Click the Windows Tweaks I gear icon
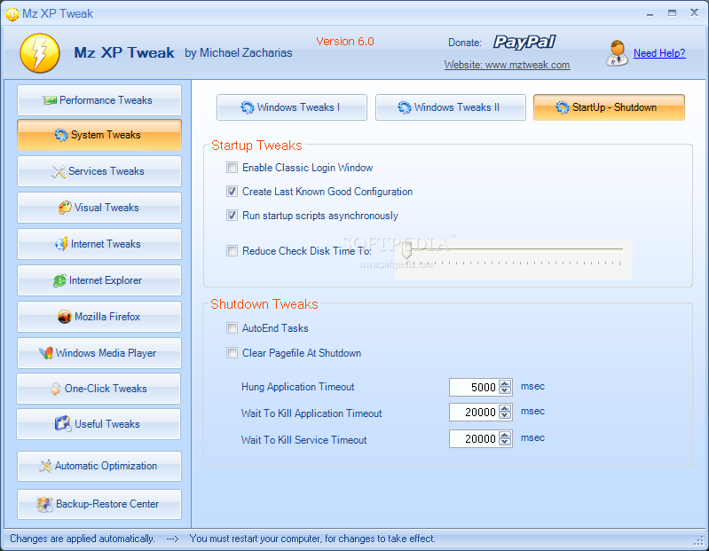Viewport: 709px width, 551px height. [x=248, y=107]
